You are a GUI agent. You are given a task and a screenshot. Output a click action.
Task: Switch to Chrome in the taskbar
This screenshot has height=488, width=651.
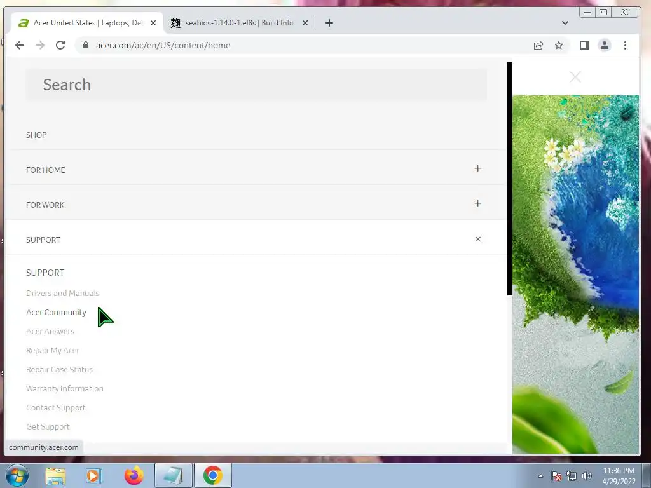[212, 475]
